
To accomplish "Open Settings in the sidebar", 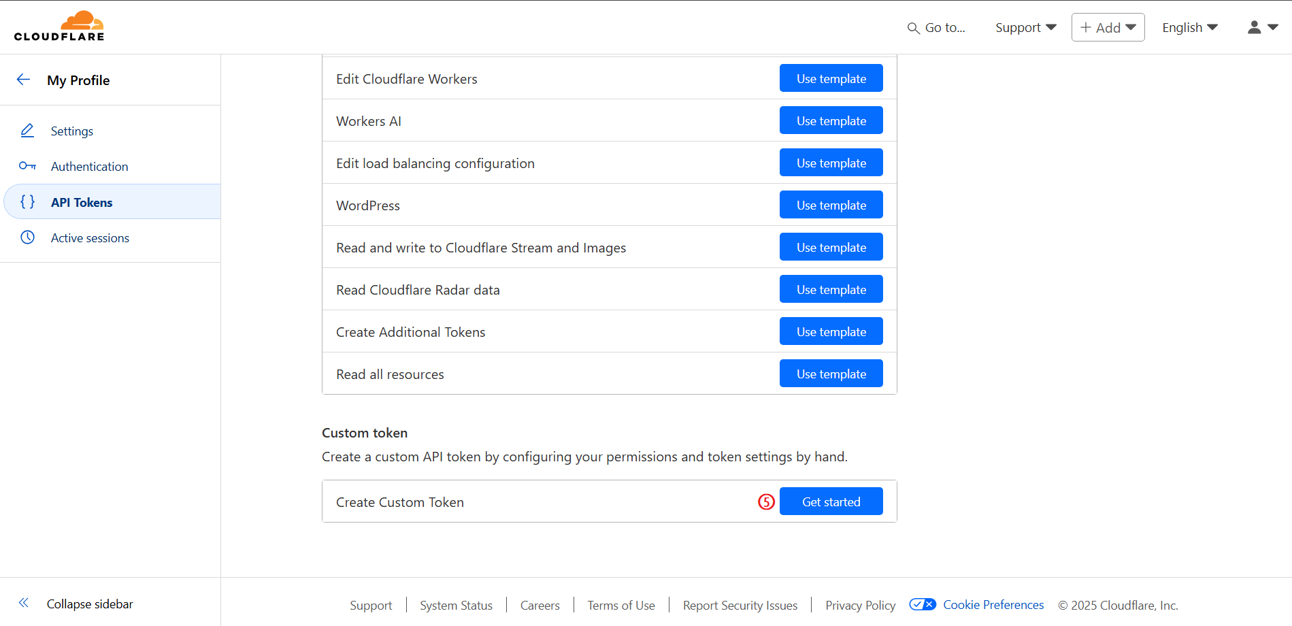I will 72,131.
